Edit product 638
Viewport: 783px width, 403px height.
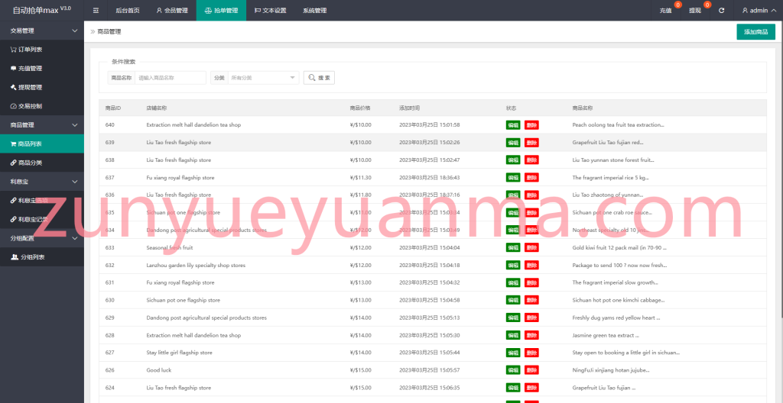coord(513,160)
